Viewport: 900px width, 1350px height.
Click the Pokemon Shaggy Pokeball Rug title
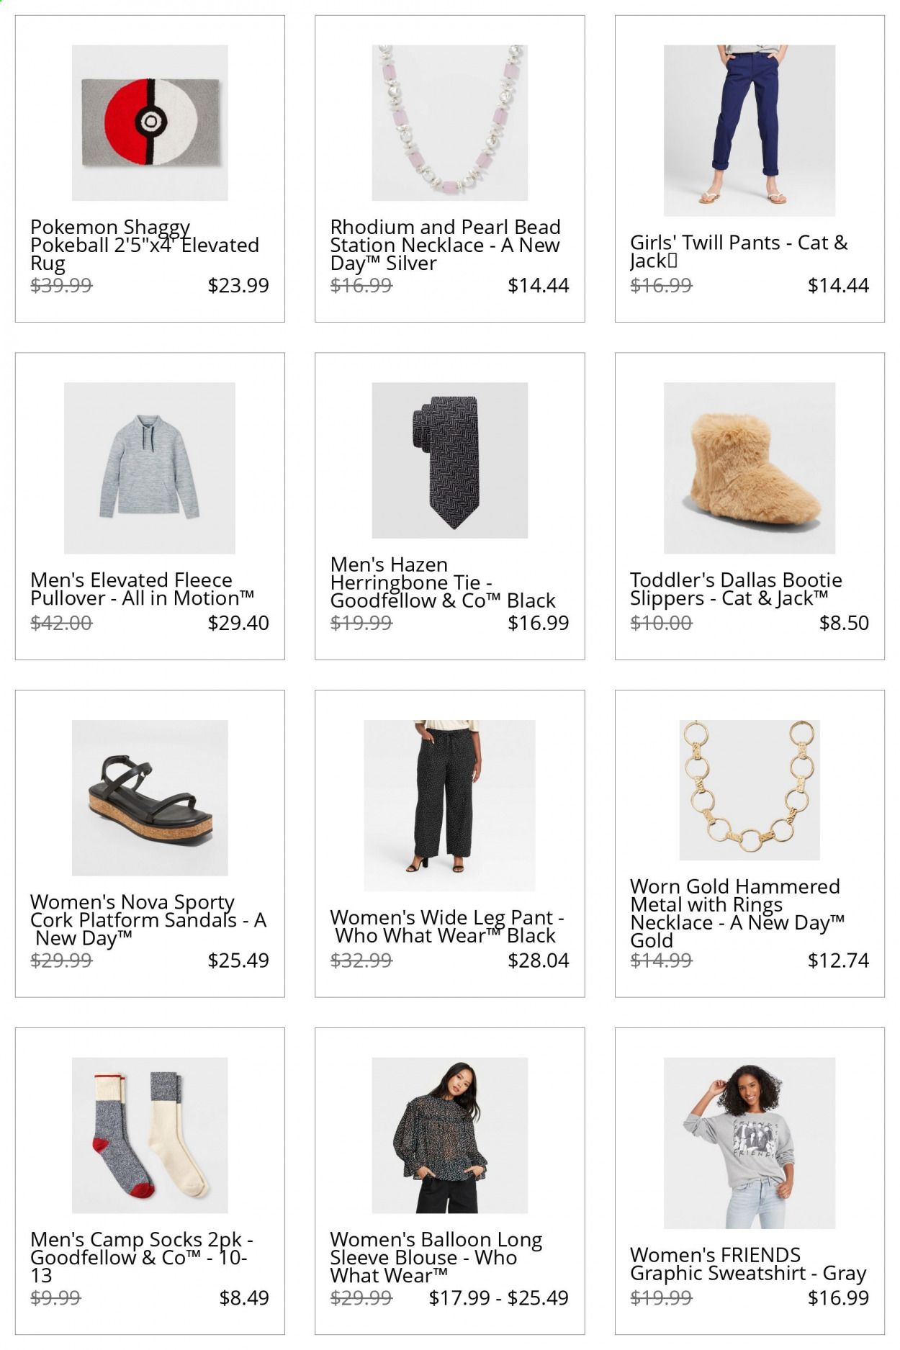point(145,246)
